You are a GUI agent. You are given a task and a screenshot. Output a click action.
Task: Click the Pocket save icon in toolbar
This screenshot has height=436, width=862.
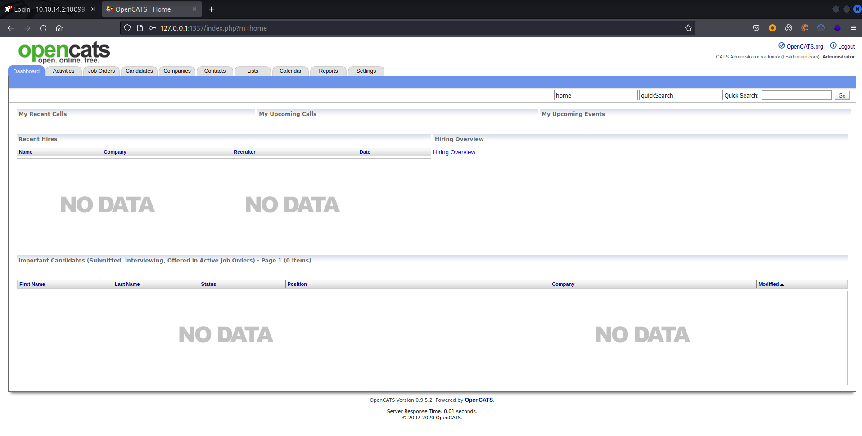point(756,28)
